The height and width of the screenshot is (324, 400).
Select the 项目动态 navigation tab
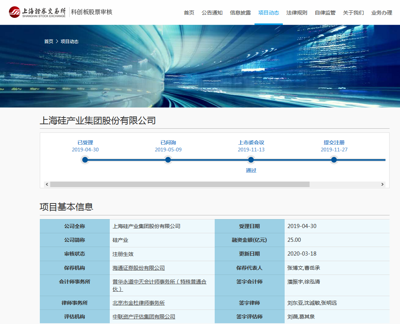(269, 13)
